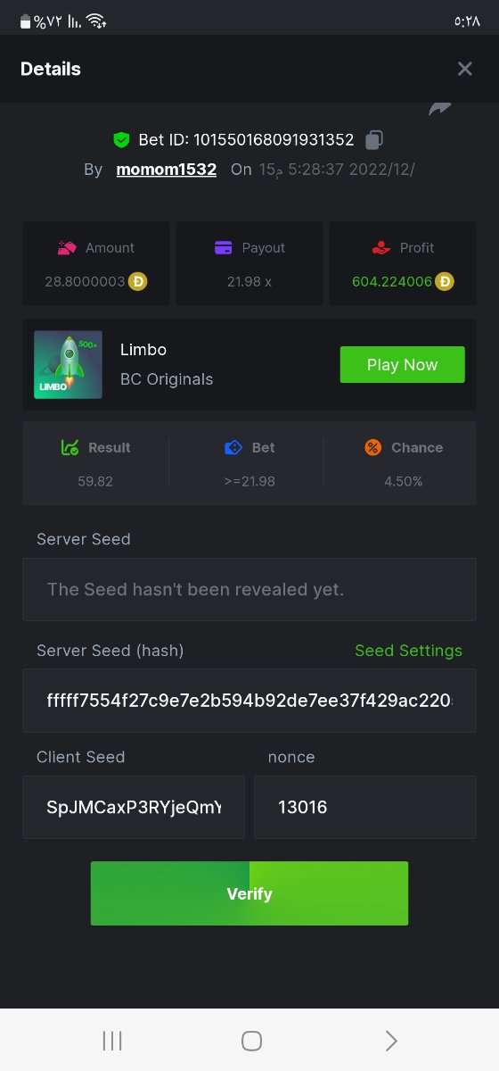Tap the green verified shield icon

(121, 140)
